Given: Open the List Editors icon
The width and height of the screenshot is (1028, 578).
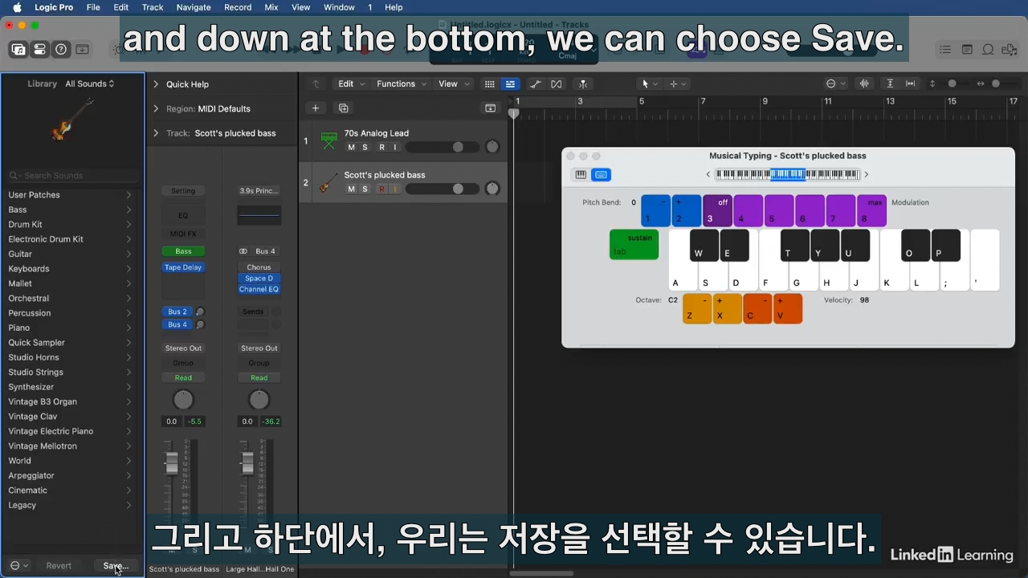Looking at the screenshot, I should click(x=945, y=50).
